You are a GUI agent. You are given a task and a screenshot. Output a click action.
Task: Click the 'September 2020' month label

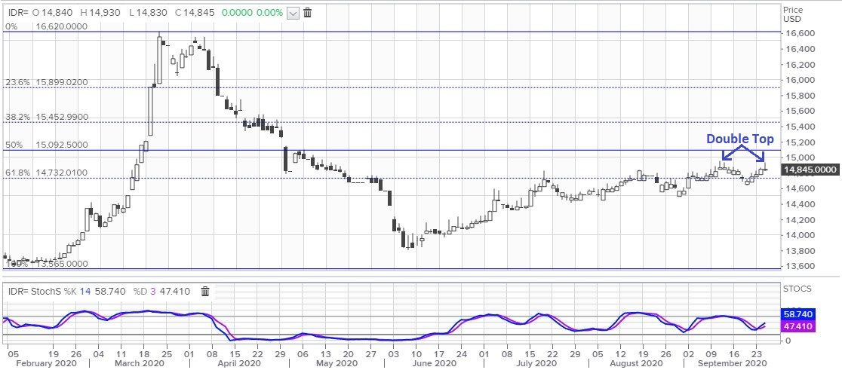point(731,363)
